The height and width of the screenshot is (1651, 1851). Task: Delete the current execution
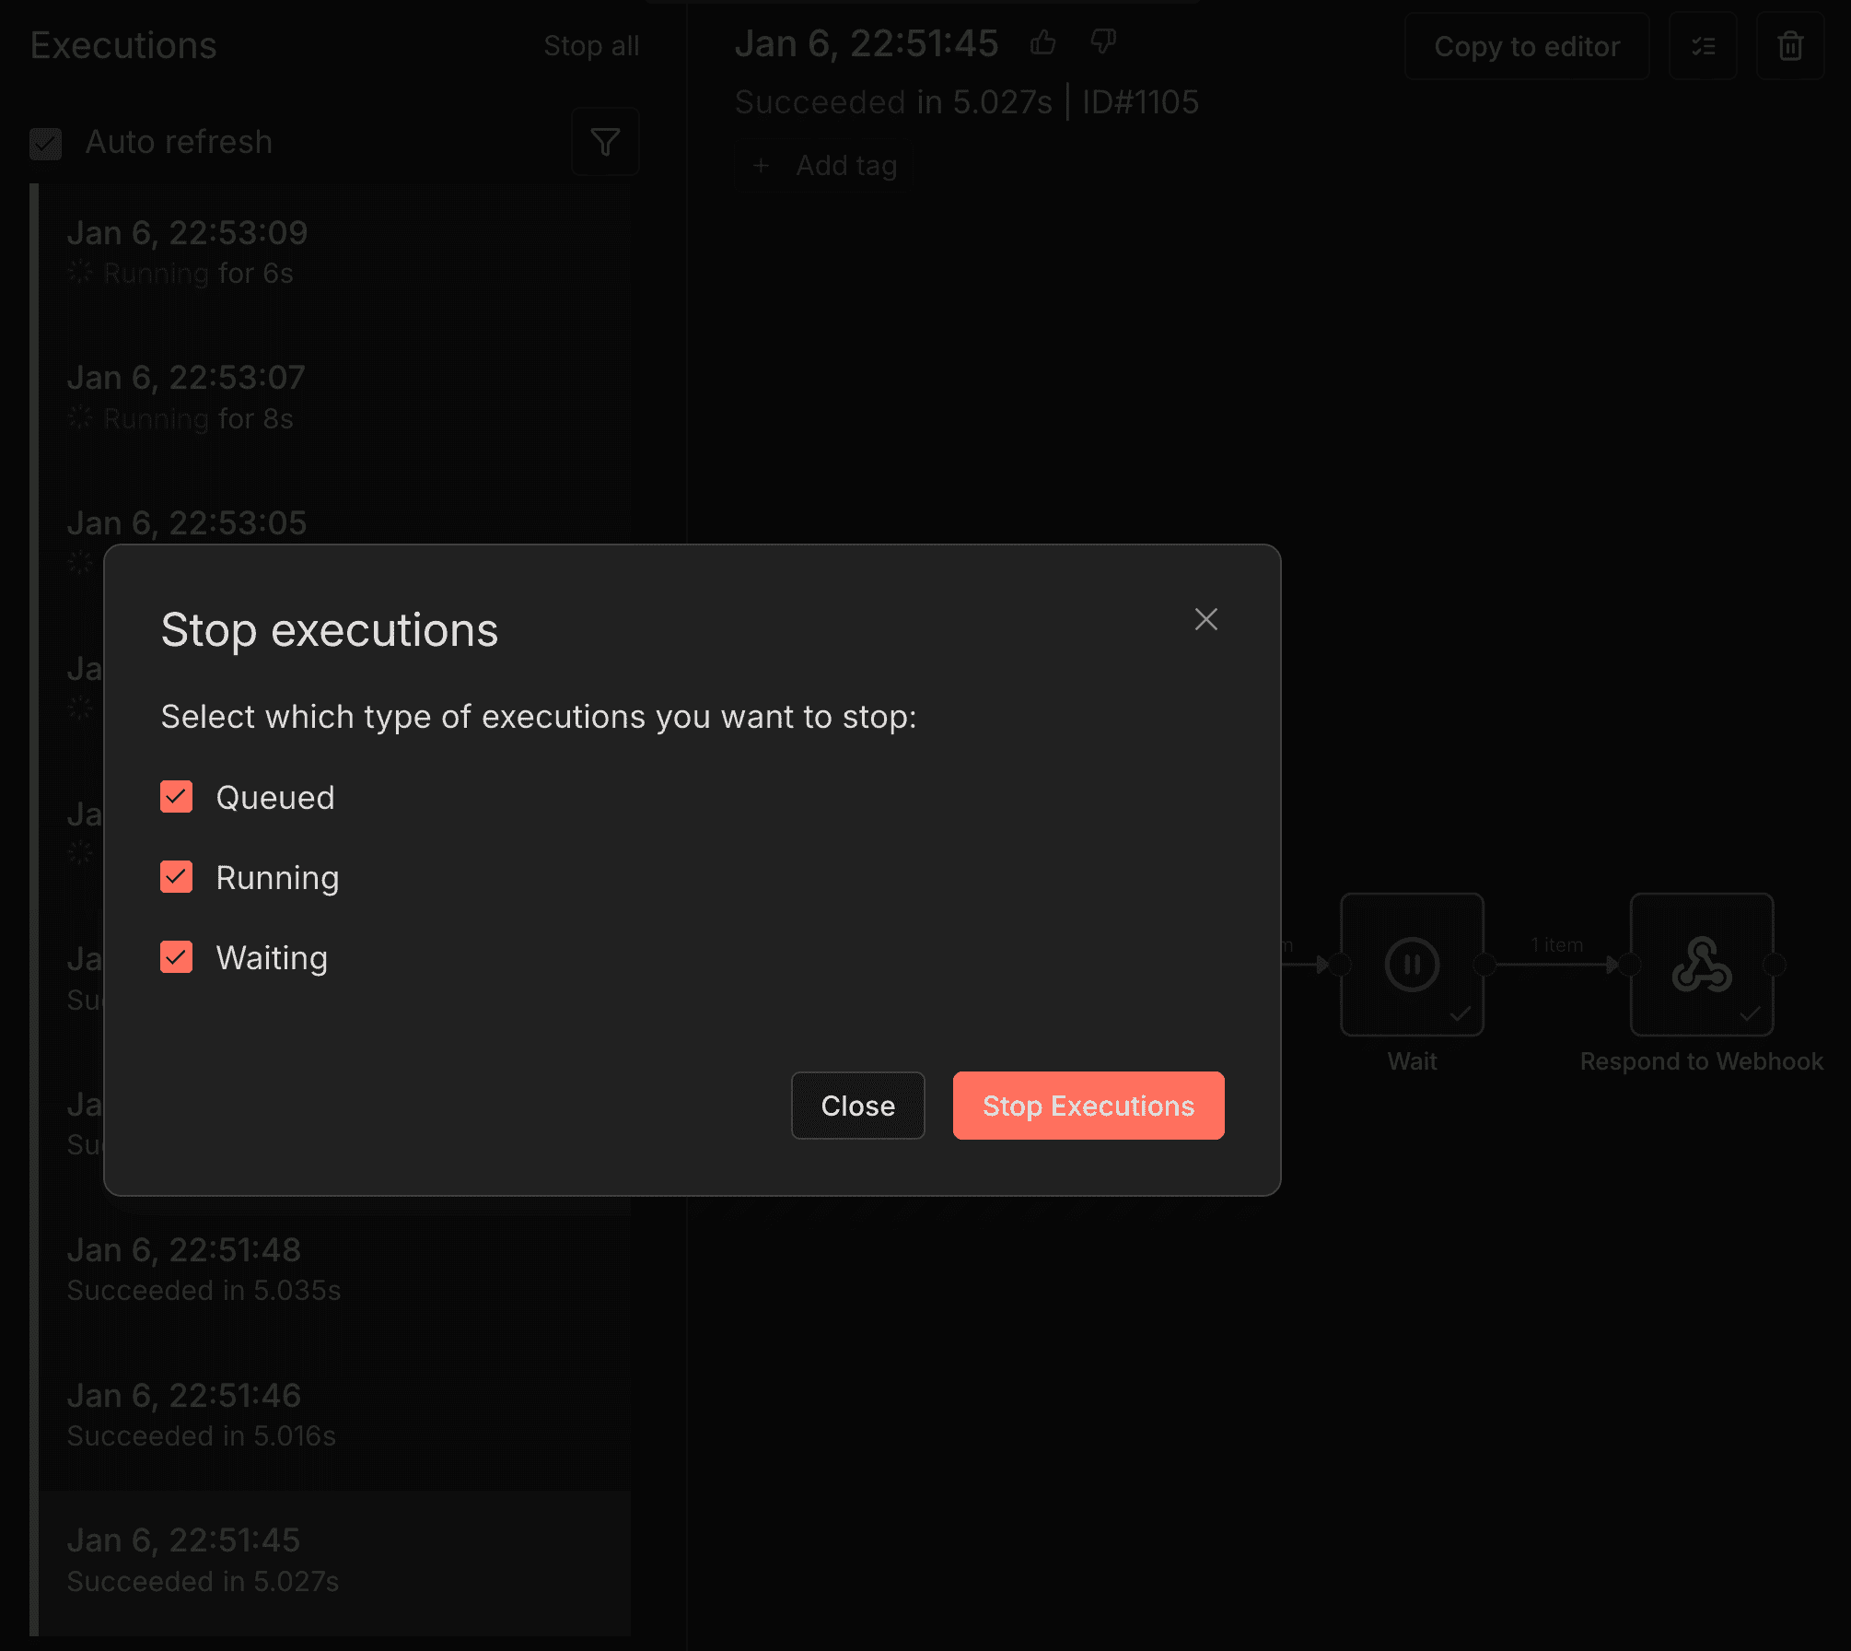pyautogui.click(x=1789, y=46)
